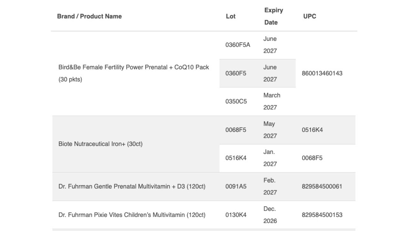Select the Bird&Be Female Fertility Power Prenatal product name

point(134,73)
